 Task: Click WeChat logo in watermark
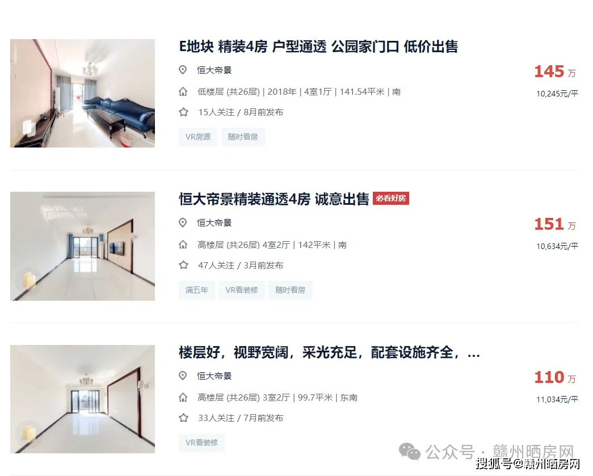pyautogui.click(x=410, y=452)
